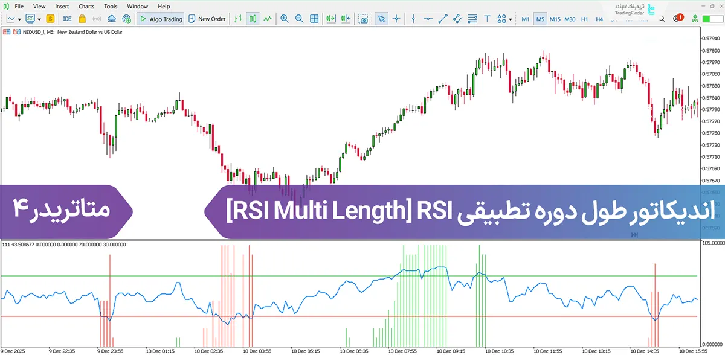
Task: Open the chart type dropdown arrow
Action: click(x=20, y=19)
